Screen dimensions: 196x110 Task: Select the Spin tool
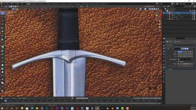click(x=2, y=68)
